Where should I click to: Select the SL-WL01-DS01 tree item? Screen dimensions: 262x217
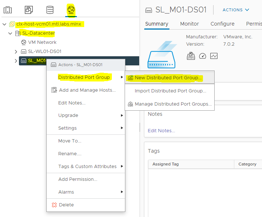click(x=44, y=52)
